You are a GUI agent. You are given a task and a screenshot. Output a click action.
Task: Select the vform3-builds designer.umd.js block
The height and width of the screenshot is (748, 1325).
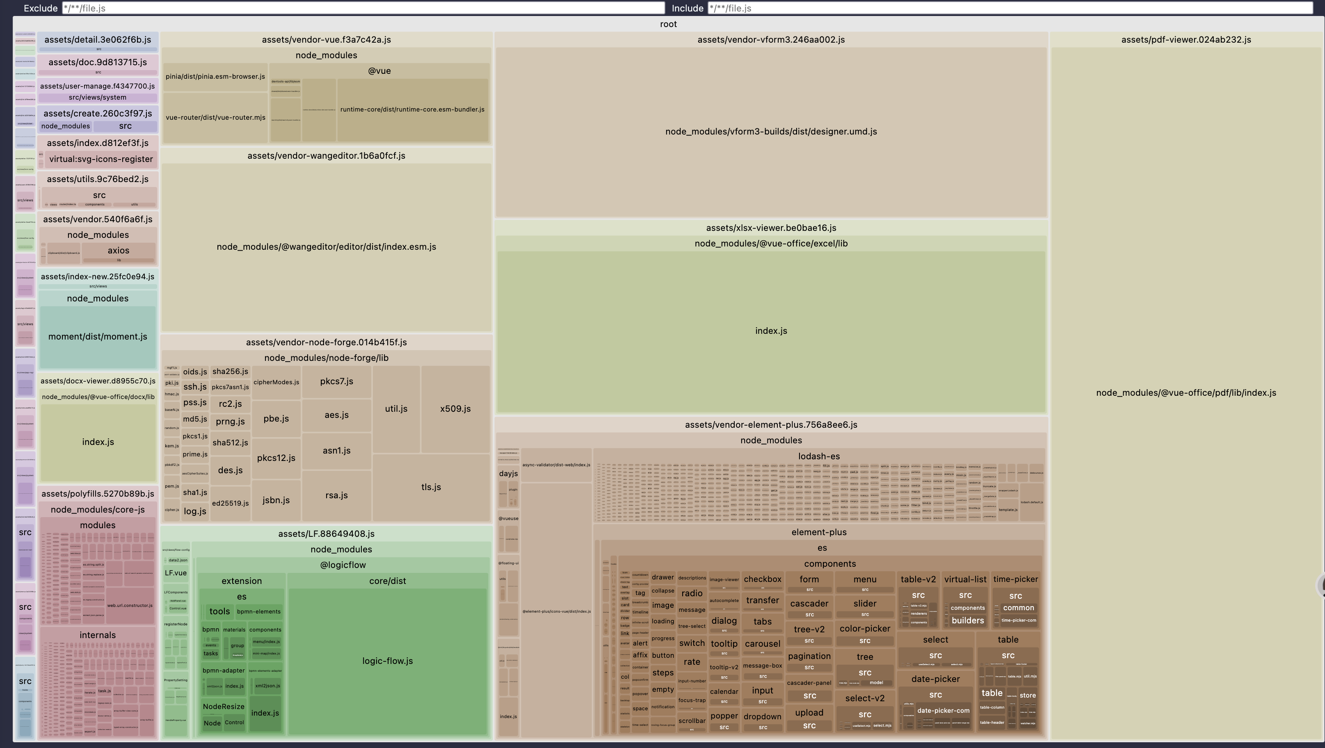point(770,132)
